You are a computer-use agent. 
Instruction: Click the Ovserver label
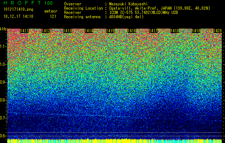tap(73, 4)
